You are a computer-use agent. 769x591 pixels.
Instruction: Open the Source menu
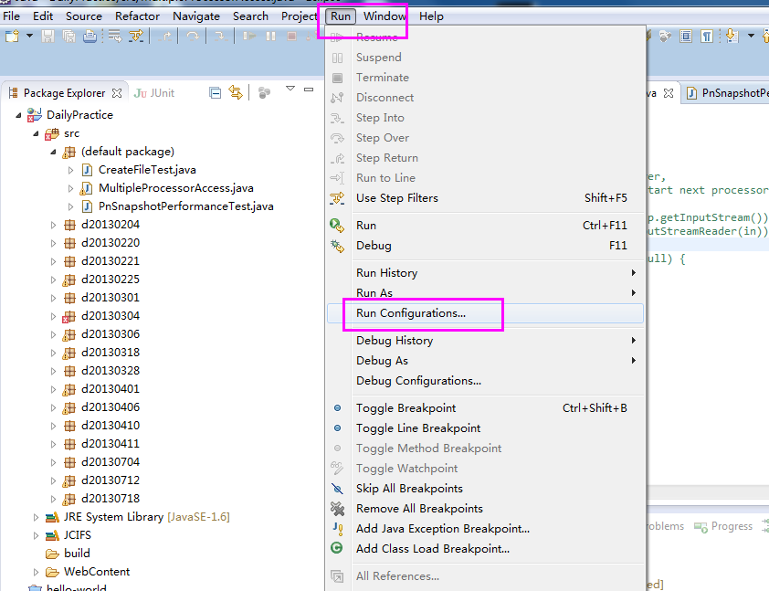(x=84, y=16)
